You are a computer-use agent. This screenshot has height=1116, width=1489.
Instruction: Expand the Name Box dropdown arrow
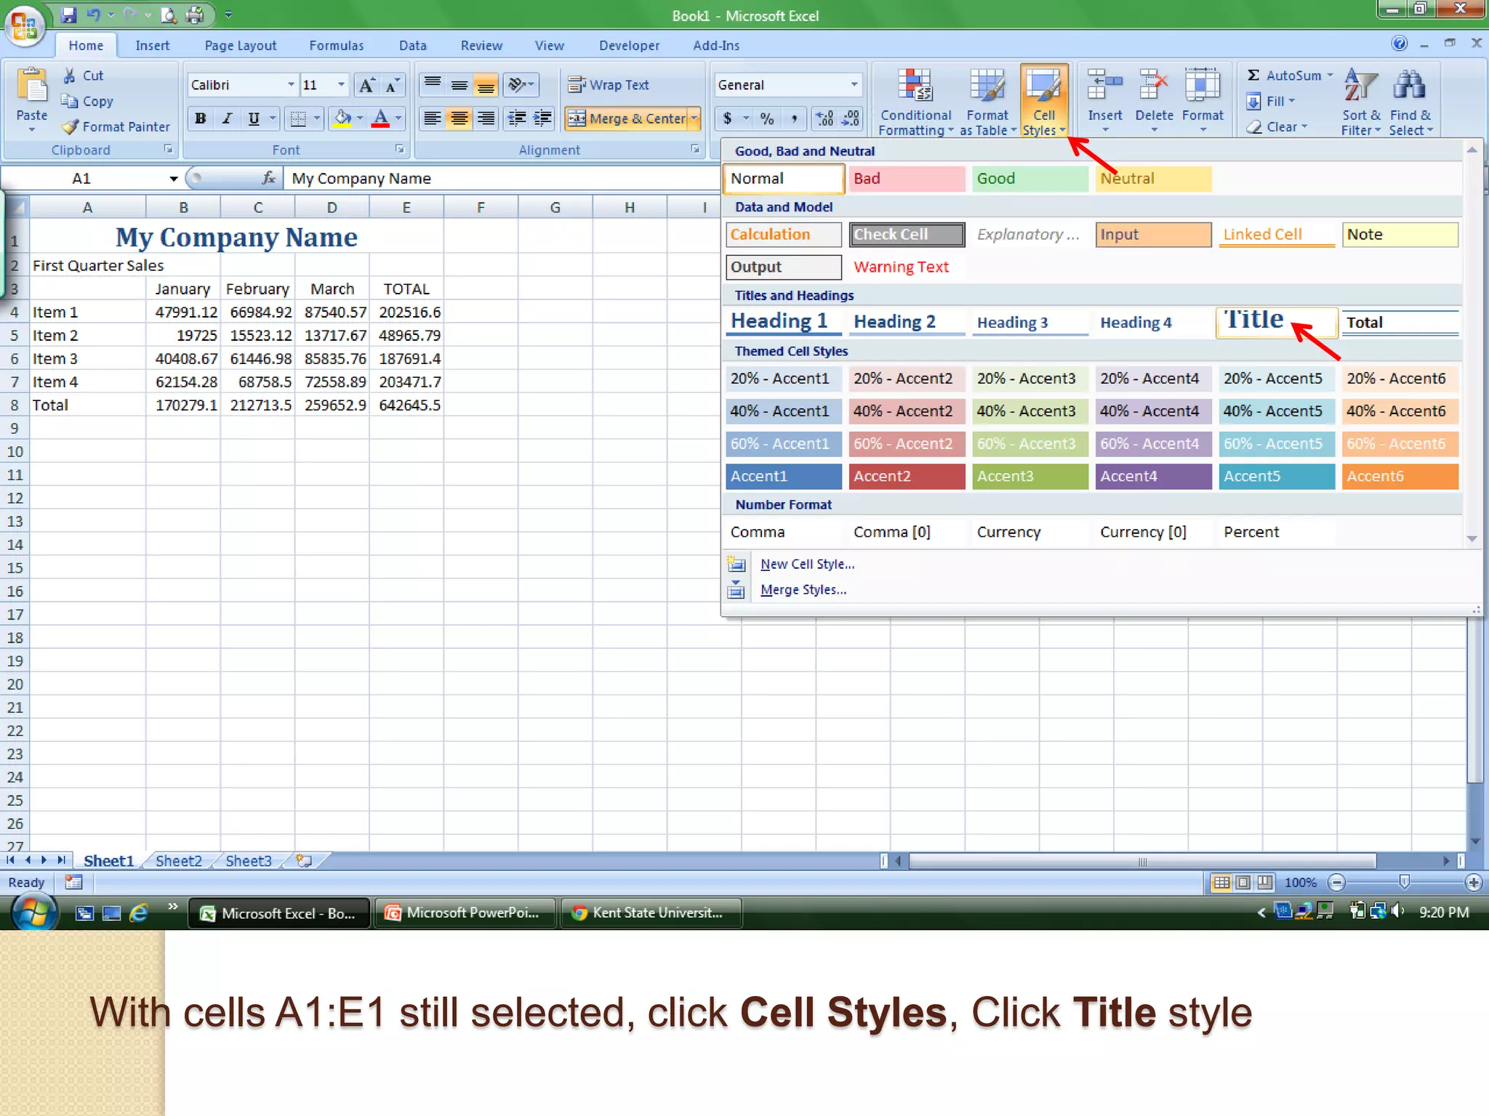[x=173, y=179]
